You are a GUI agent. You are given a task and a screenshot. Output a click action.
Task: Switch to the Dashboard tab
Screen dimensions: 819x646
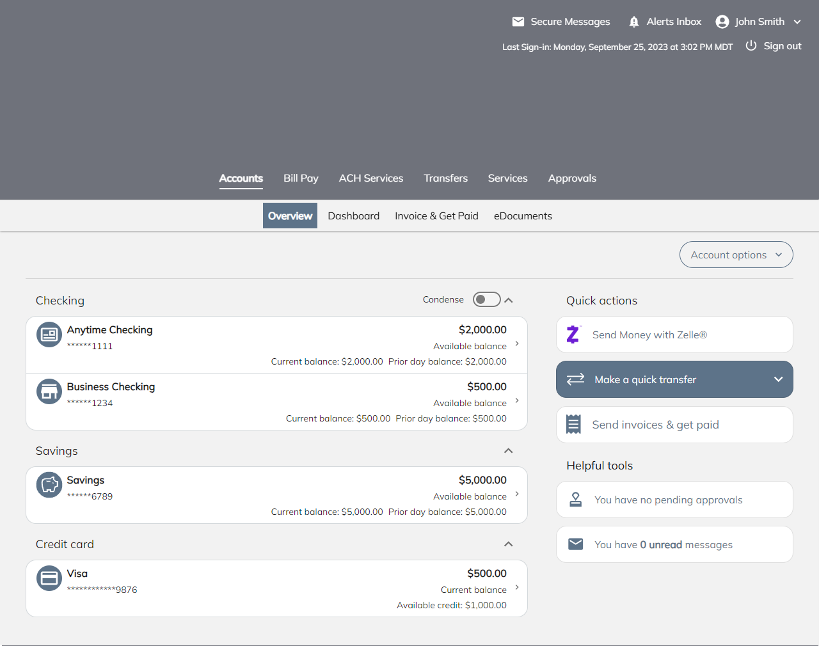point(354,216)
